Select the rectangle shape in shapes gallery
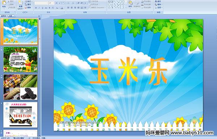 pos(120,2)
